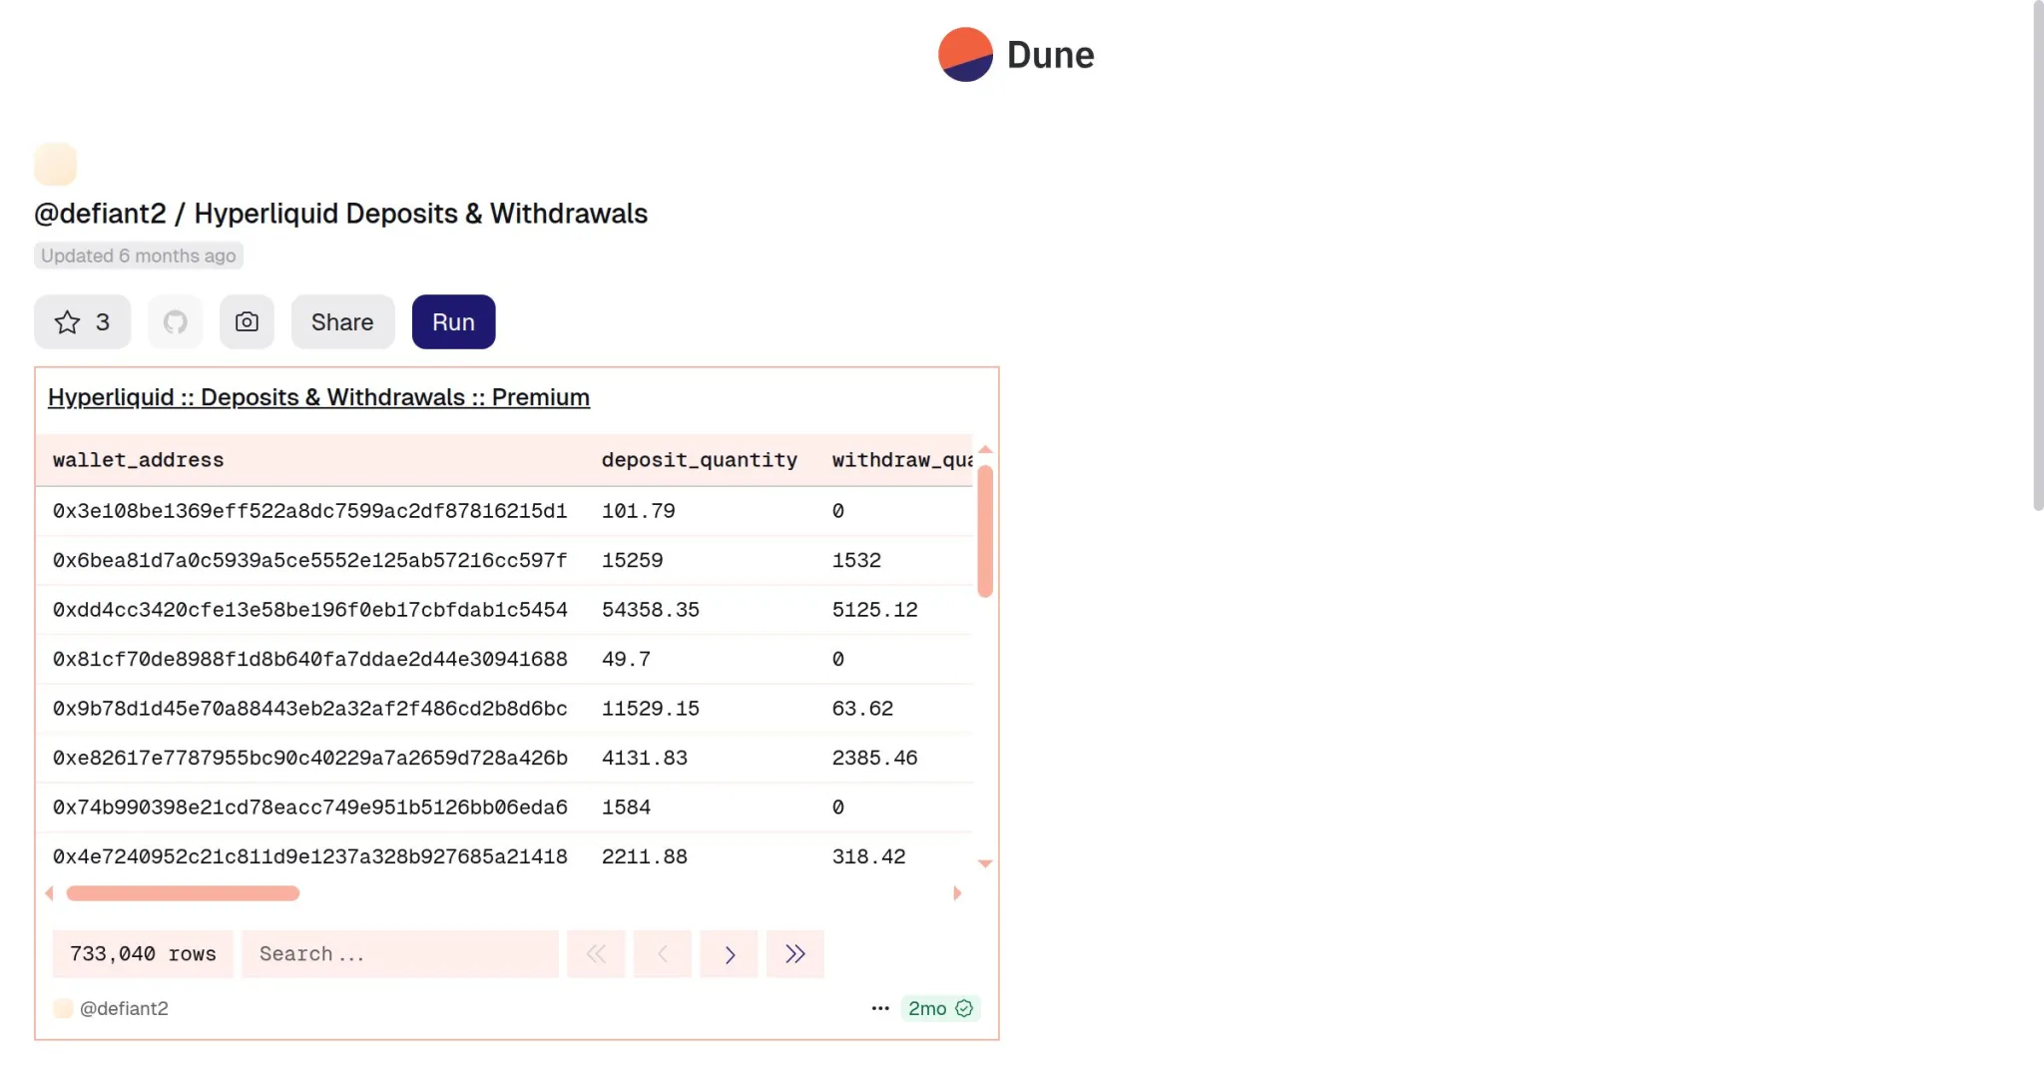Open the three-dots options menu
Image resolution: width=2044 pixels, height=1073 pixels.
(x=879, y=1008)
